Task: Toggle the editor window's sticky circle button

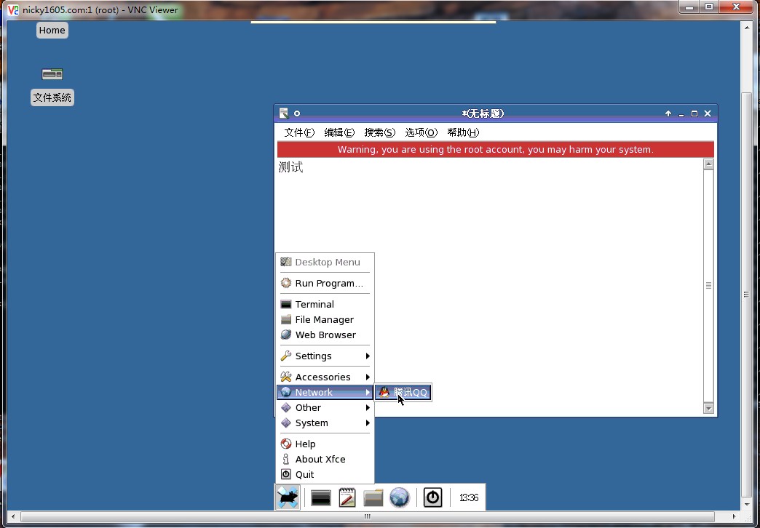Action: [297, 113]
